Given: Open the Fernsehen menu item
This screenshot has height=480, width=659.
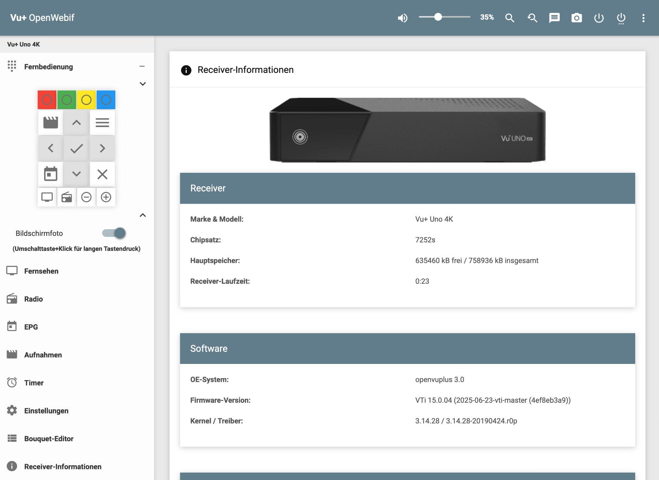Looking at the screenshot, I should coord(77,271).
